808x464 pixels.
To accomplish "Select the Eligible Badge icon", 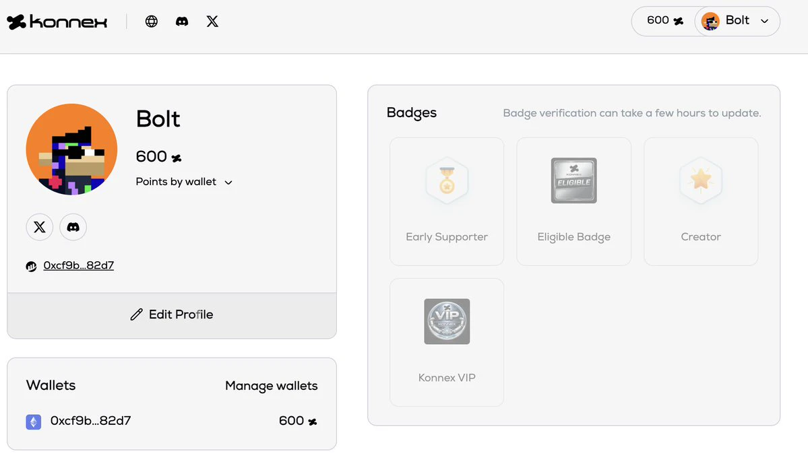I will point(574,180).
